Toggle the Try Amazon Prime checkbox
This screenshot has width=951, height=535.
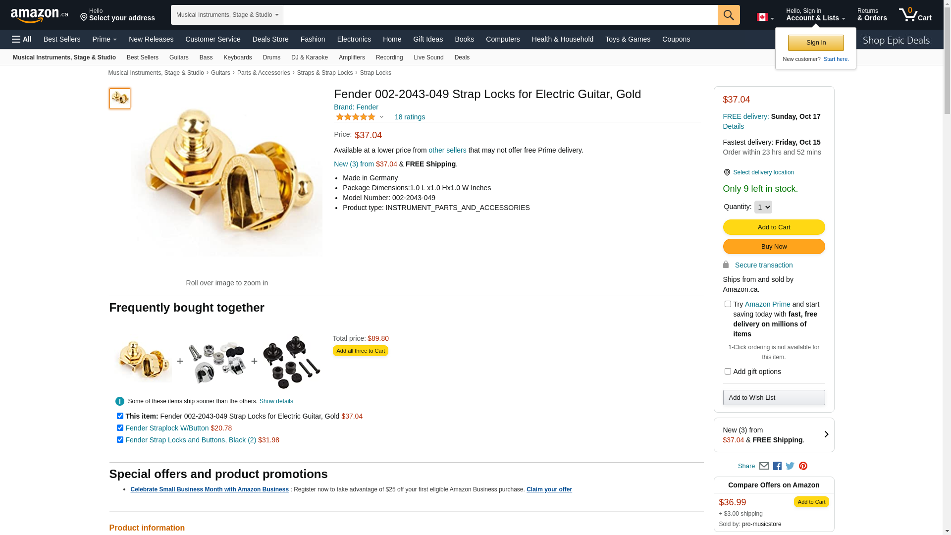point(728,304)
